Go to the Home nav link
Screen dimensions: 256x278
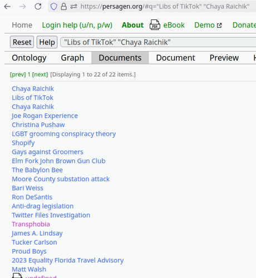(x=22, y=25)
